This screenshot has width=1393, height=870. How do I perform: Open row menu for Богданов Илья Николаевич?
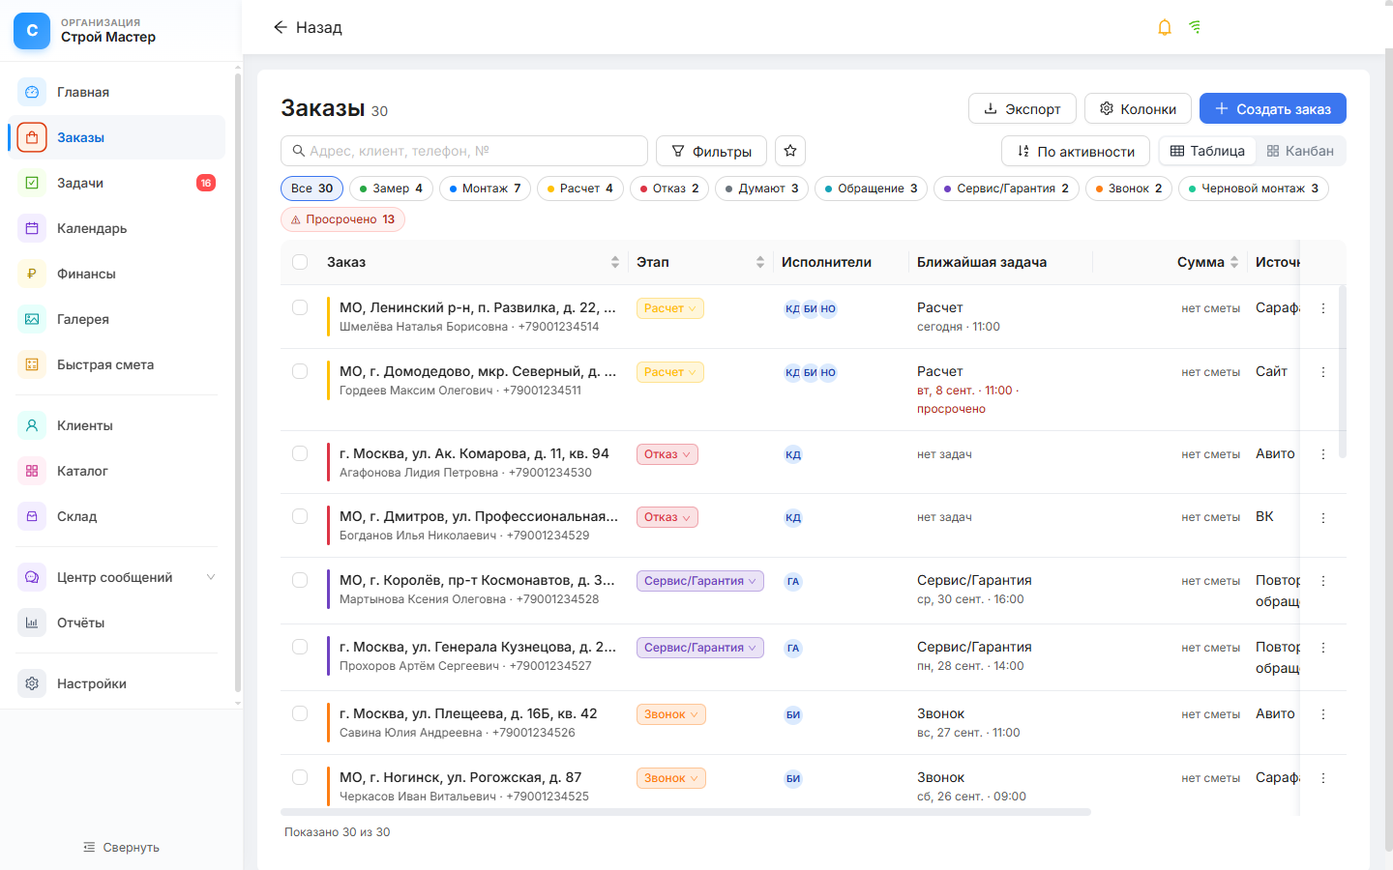[1323, 518]
